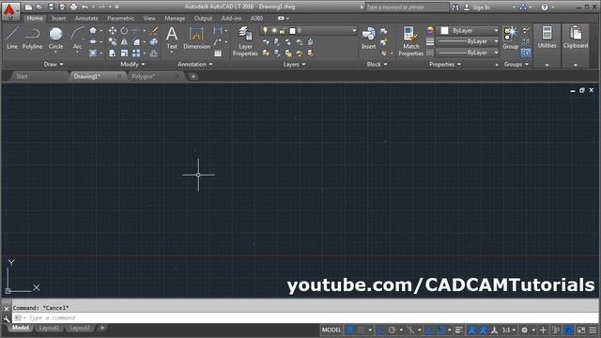The height and width of the screenshot is (338, 601).
Task: Select the Circle tool
Action: pos(55,38)
